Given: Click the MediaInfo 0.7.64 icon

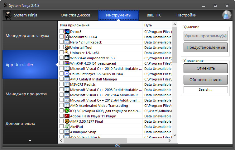Looking at the screenshot, I should (x=67, y=37).
